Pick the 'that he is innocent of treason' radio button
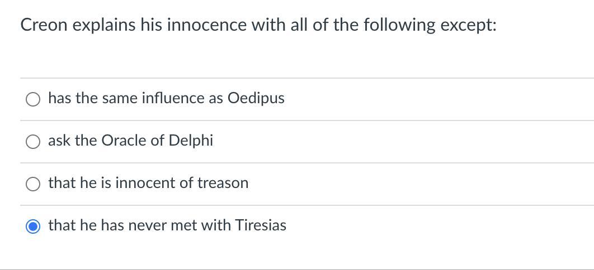Viewport: 594px width, 270px height. (34, 184)
